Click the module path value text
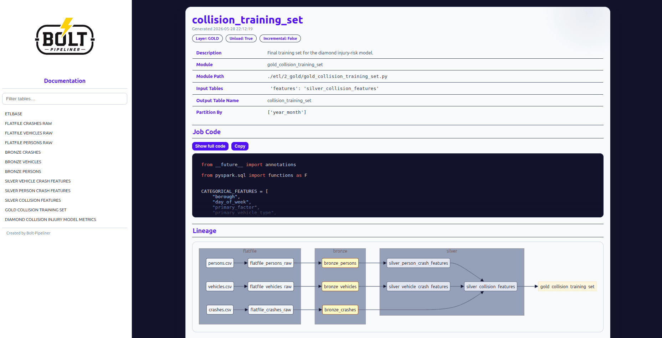 (327, 76)
